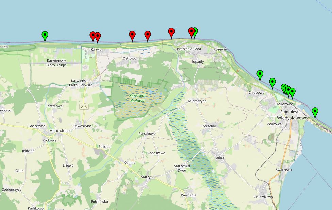Click the Krokowa town label
The height and width of the screenshot is (210, 332).
coord(50,140)
